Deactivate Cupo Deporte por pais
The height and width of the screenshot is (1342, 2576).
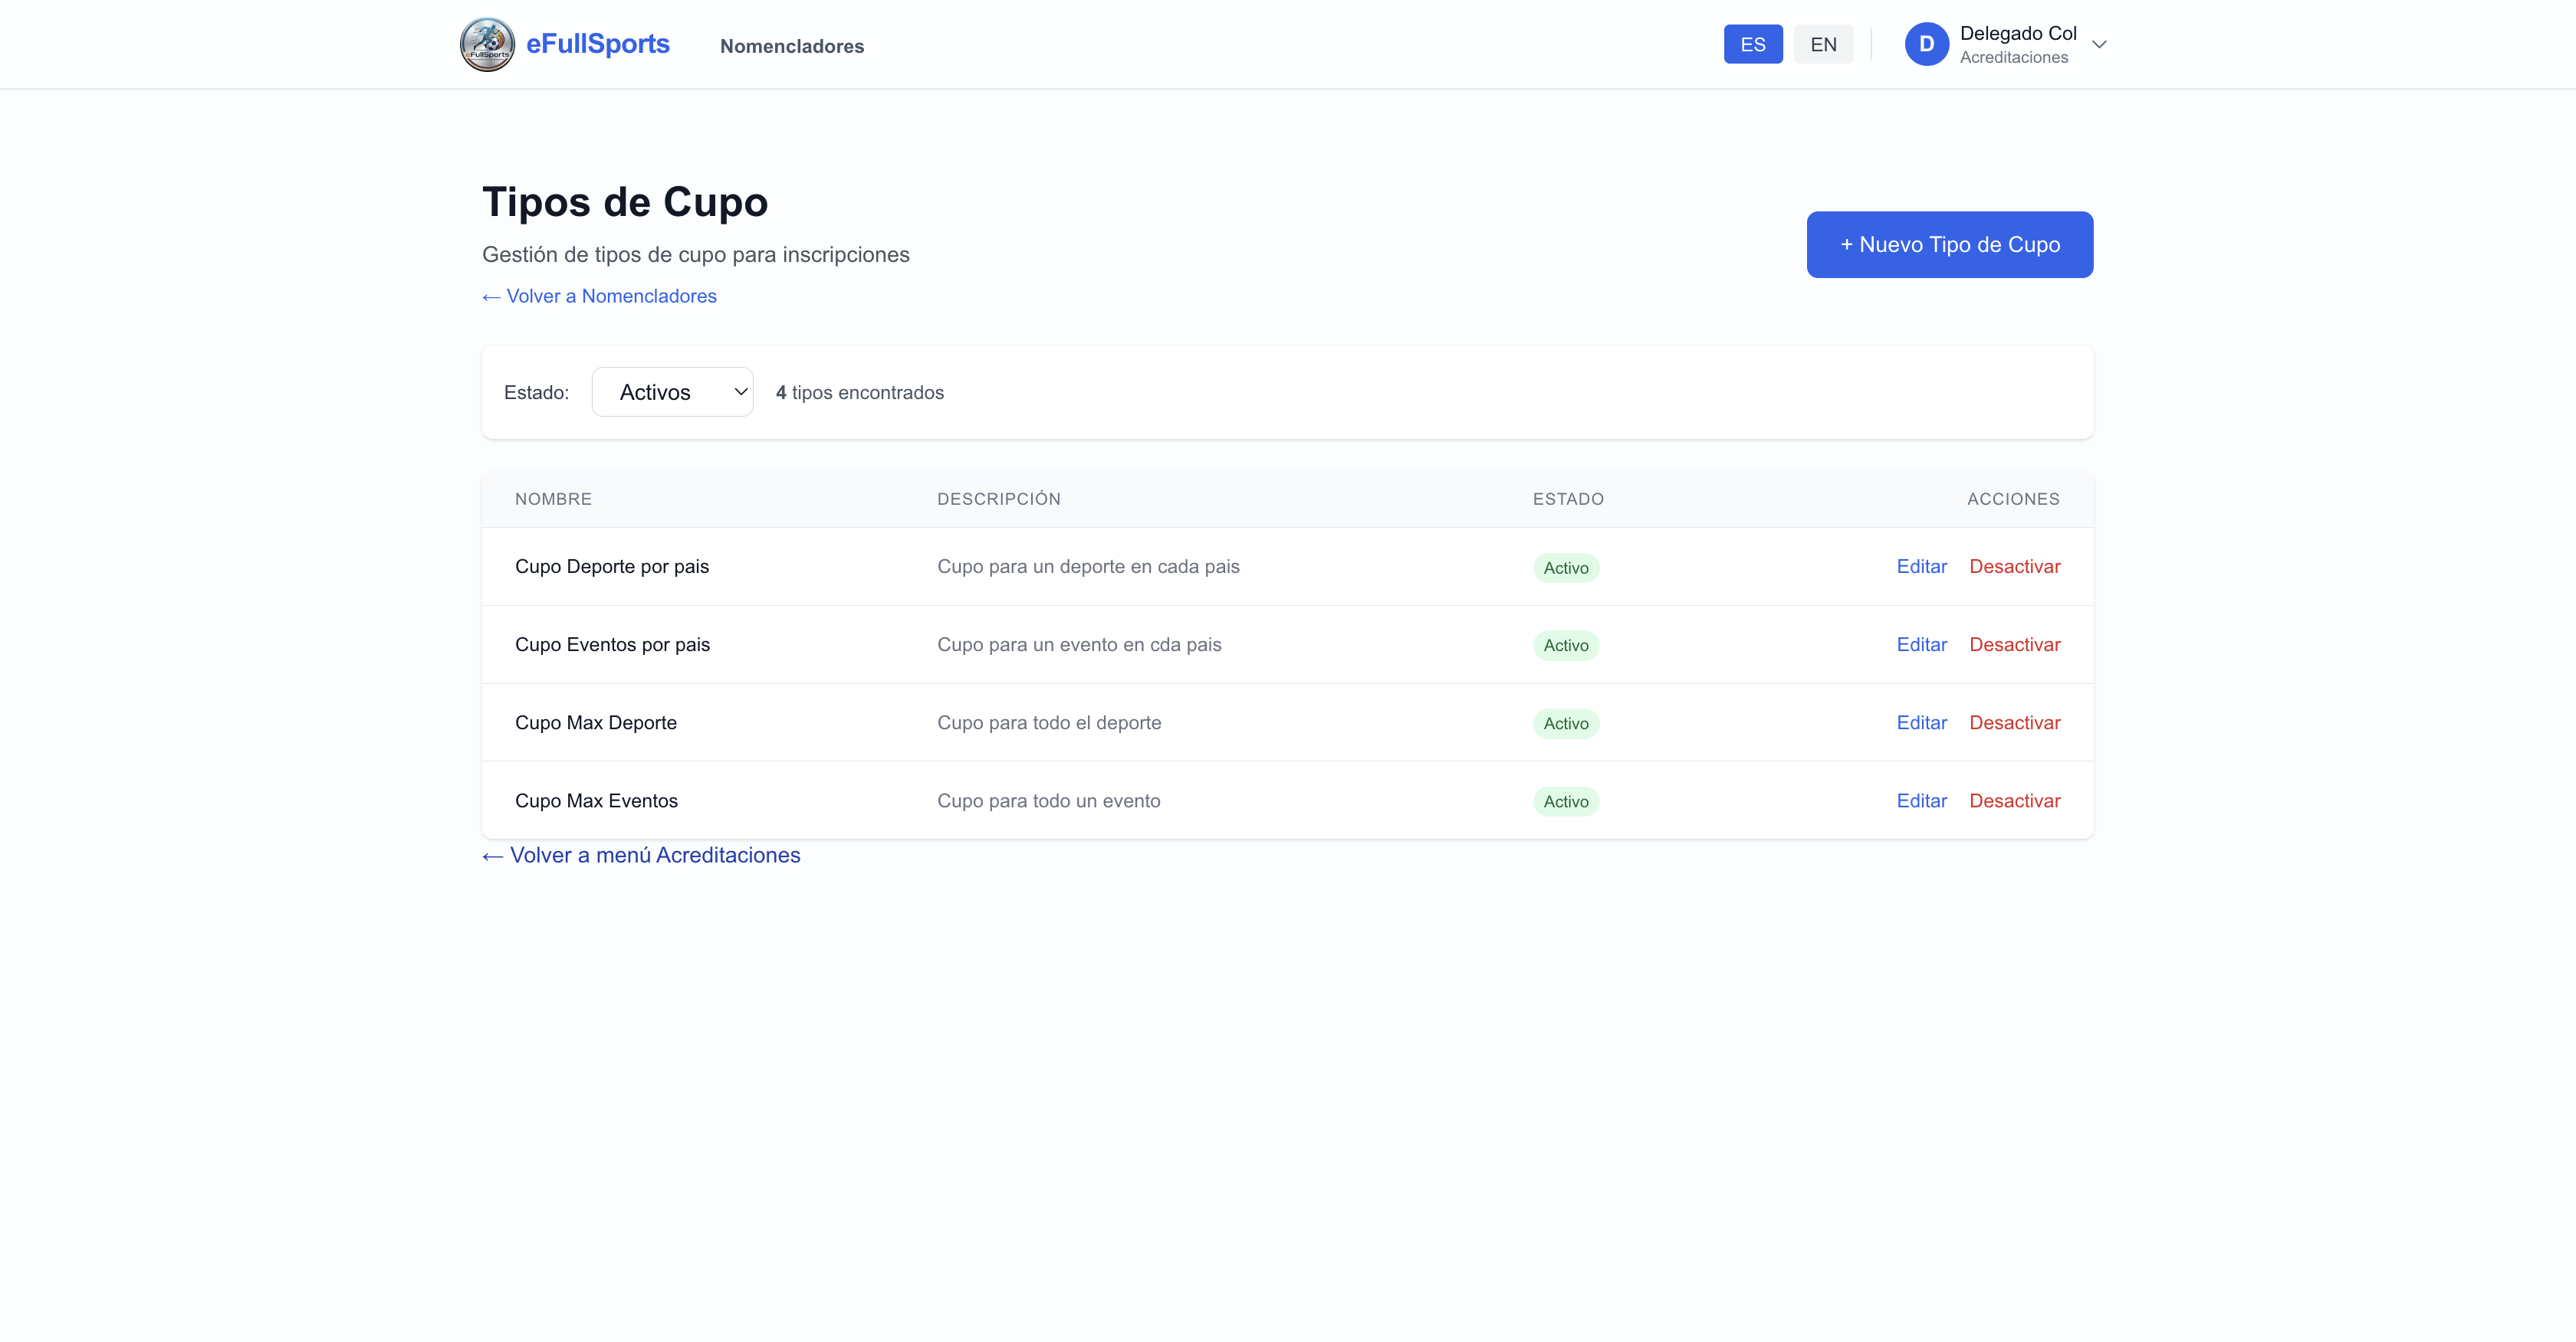2014,567
